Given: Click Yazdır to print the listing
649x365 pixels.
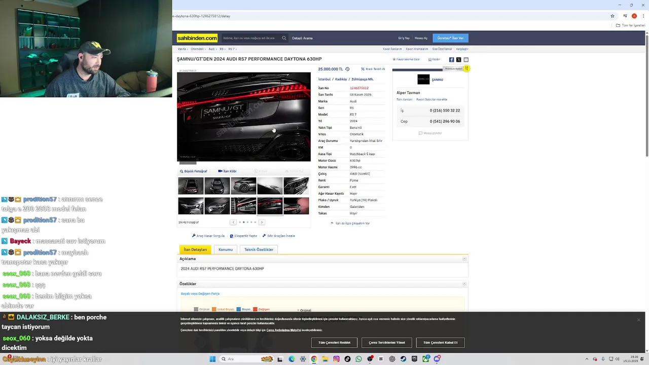Looking at the screenshot, I should pyautogui.click(x=434, y=59).
